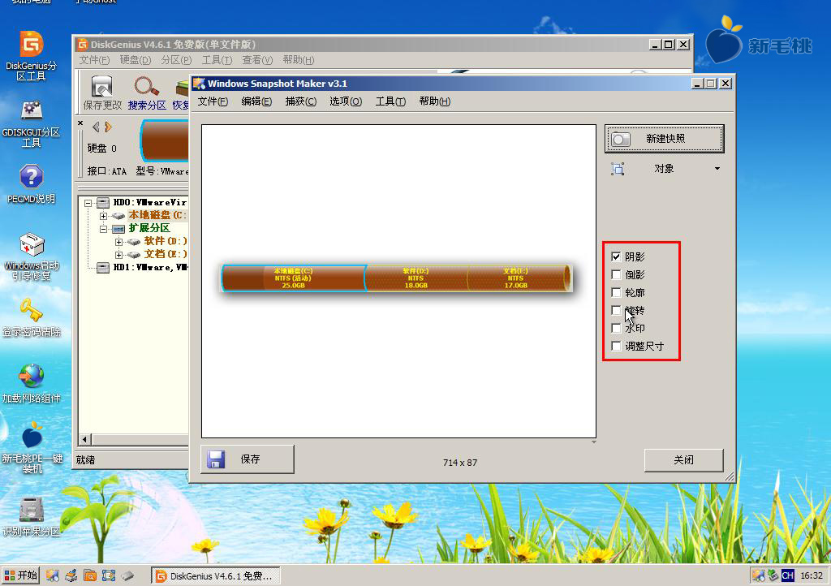Collapse 扩展分区 tree node

coord(103,229)
